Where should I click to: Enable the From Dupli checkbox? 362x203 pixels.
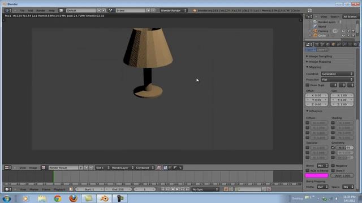pos(308,85)
